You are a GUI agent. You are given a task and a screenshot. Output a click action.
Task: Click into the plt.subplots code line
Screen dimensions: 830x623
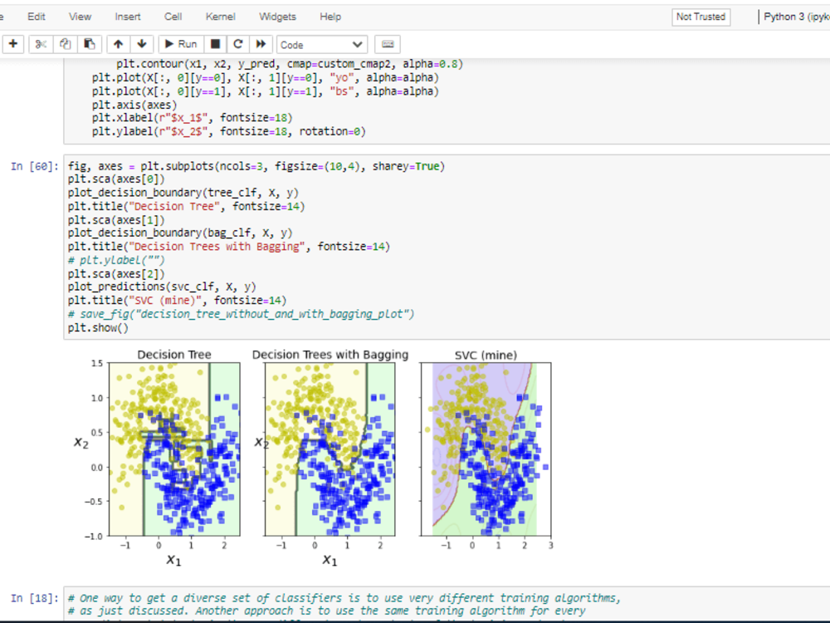tap(256, 166)
